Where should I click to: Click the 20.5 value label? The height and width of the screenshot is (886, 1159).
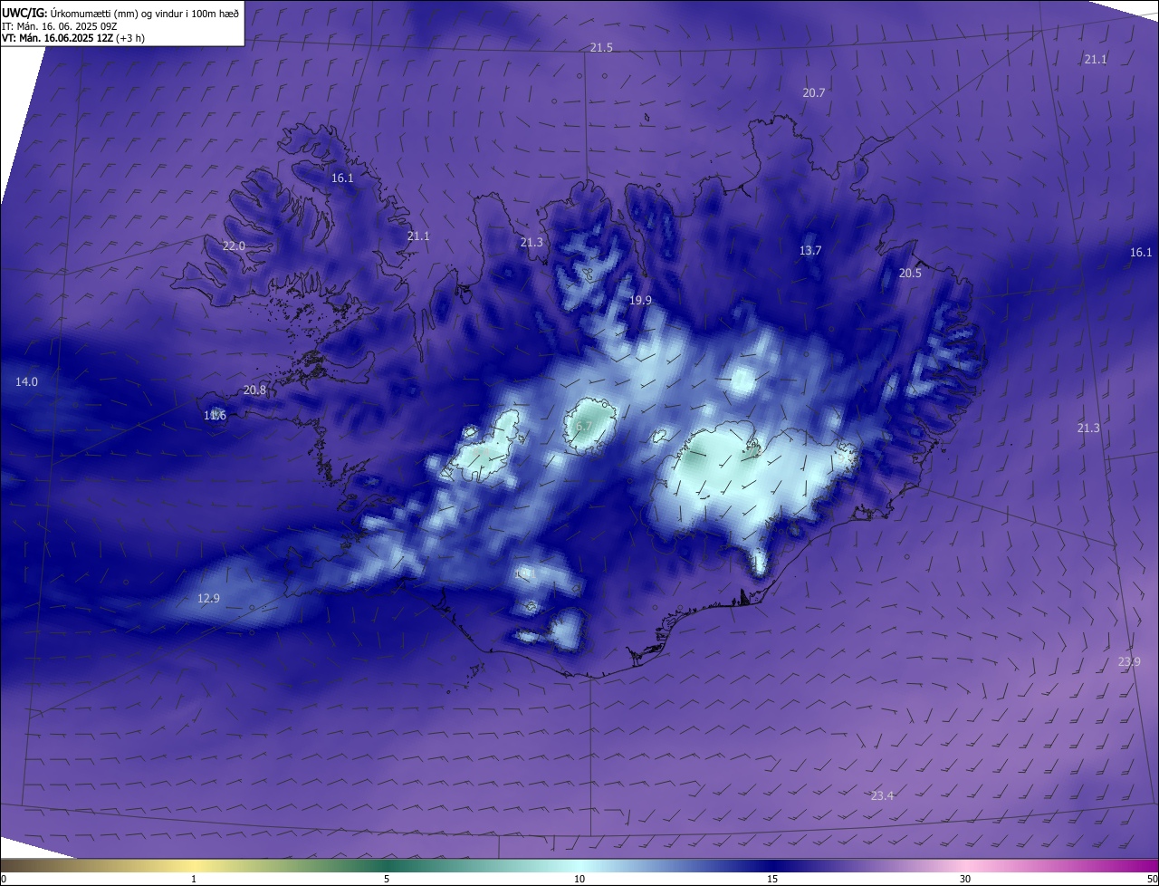910,273
